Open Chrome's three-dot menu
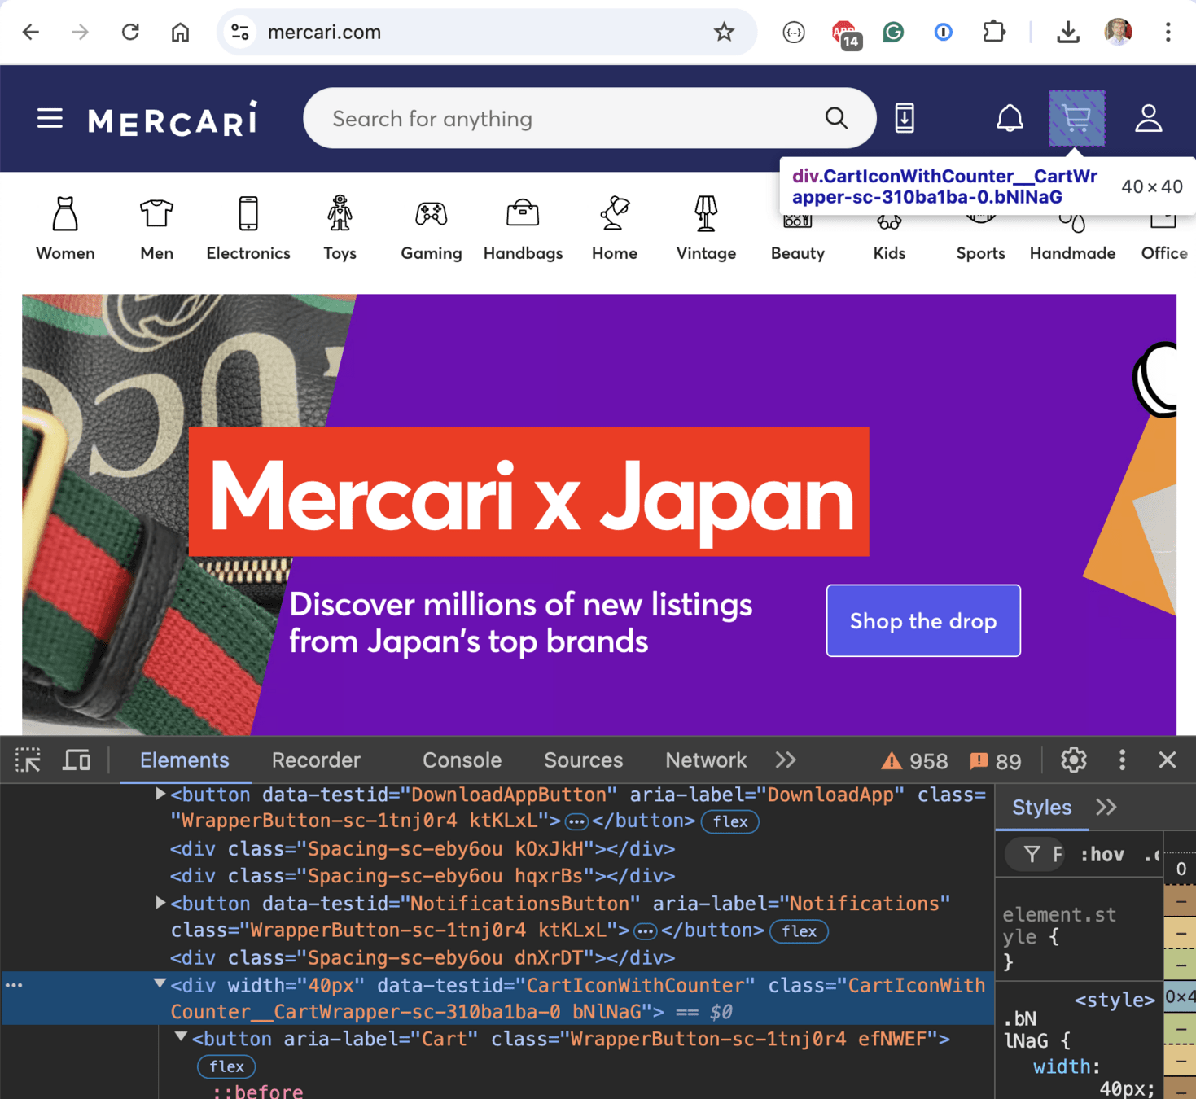Viewport: 1196px width, 1099px height. click(x=1168, y=33)
